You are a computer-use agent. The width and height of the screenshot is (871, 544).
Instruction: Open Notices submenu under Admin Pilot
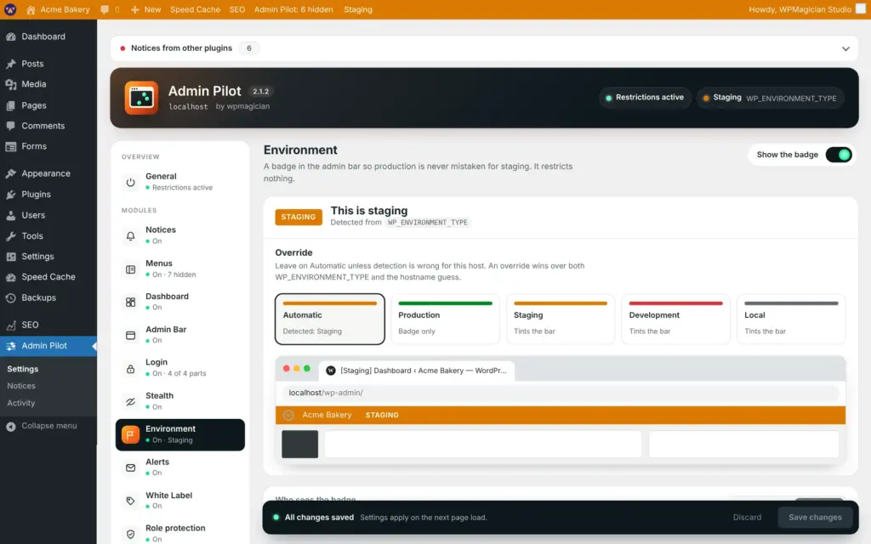[x=21, y=386]
